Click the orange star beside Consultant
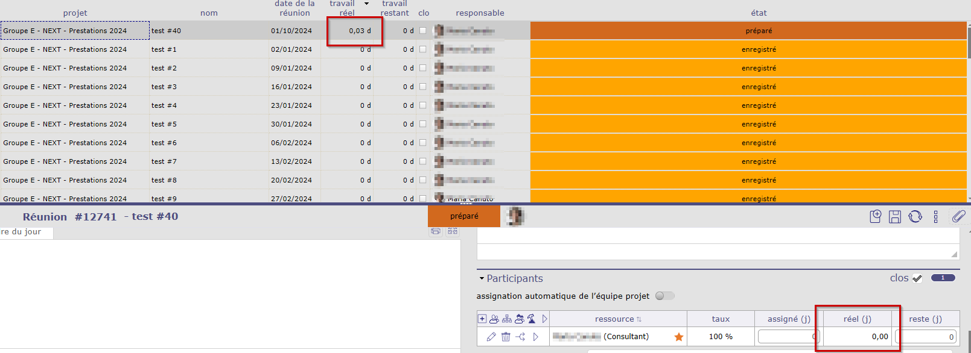This screenshot has width=971, height=353. [679, 337]
